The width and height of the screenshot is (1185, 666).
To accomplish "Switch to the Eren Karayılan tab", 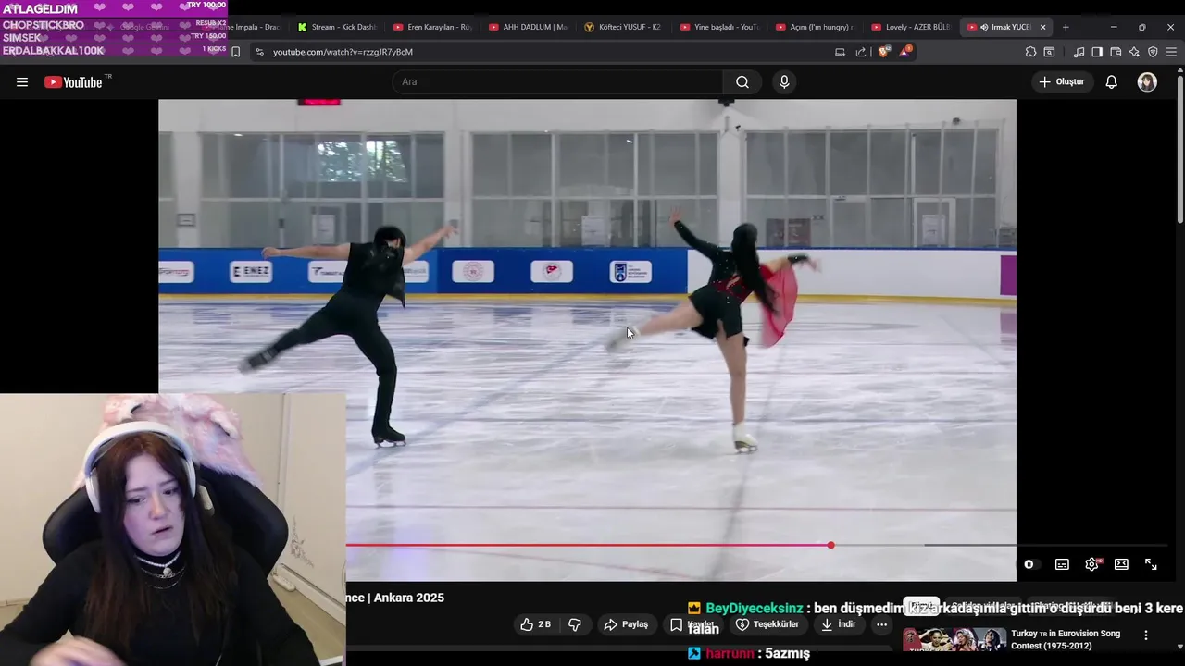I will pos(432,27).
